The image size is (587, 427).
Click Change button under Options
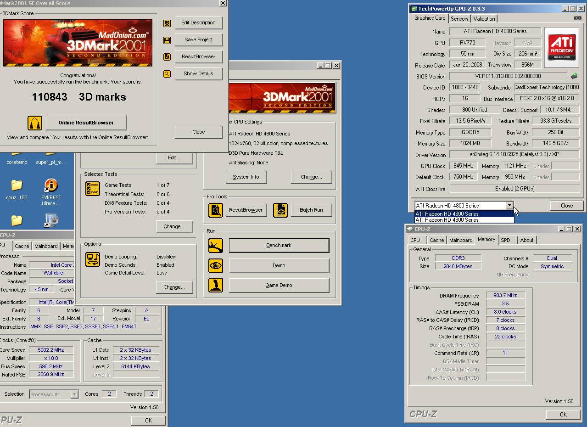pos(174,287)
